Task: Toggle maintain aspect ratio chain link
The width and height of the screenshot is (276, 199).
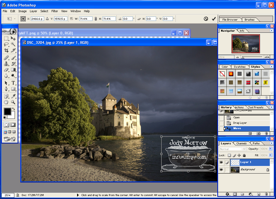Action: pos(96,19)
